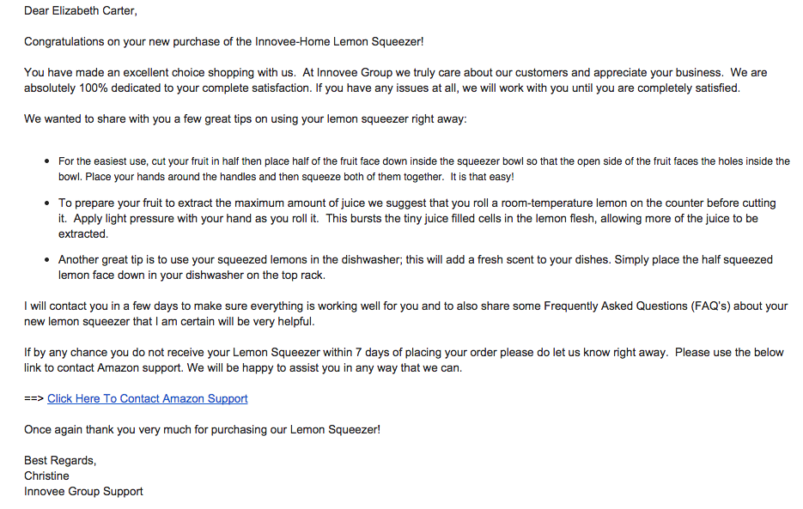Click the "Dear Elizabeth Carter" greeting
Screen dimensions: 803x509
pyautogui.click(x=81, y=11)
